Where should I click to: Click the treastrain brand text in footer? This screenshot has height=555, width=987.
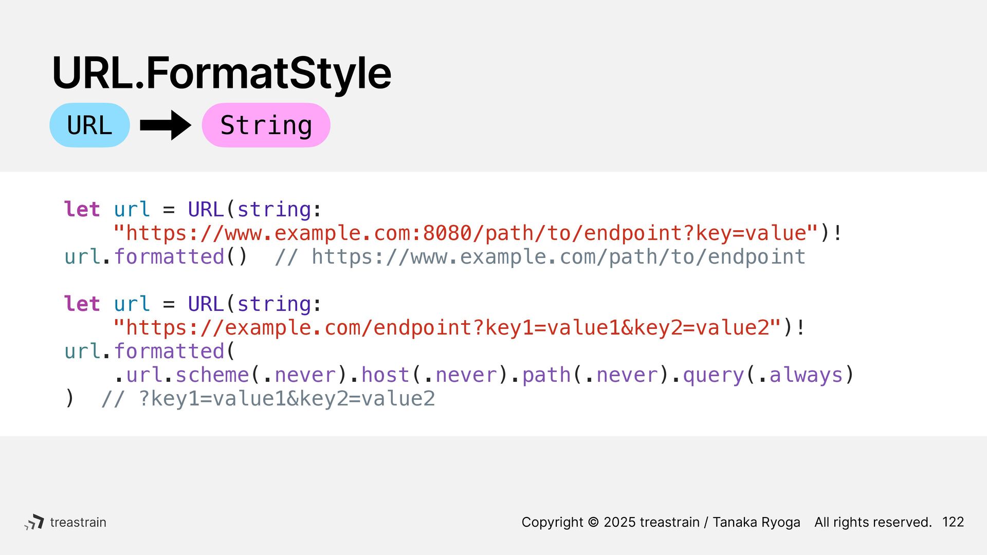point(78,522)
